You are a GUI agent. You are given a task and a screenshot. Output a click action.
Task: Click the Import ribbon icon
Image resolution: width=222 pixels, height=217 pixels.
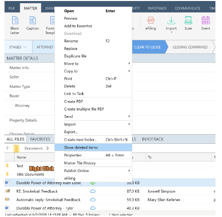[x=171, y=20]
